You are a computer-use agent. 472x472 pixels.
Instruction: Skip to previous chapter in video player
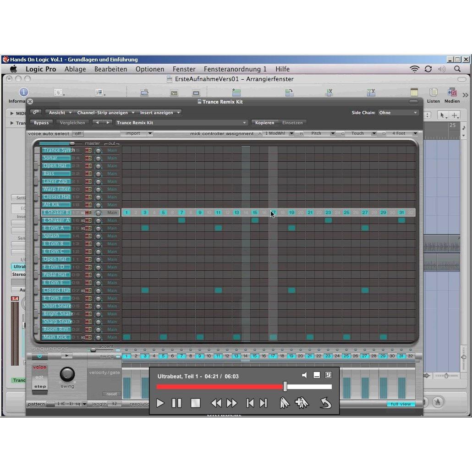[x=250, y=403]
